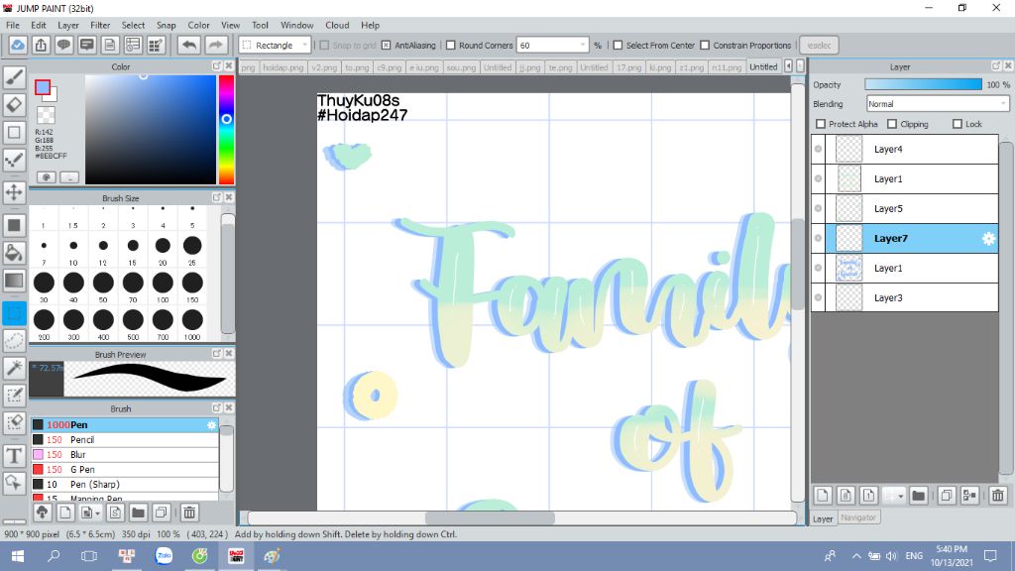The width and height of the screenshot is (1015, 571).
Task: Select the Lasso selection tool
Action: (x=14, y=341)
